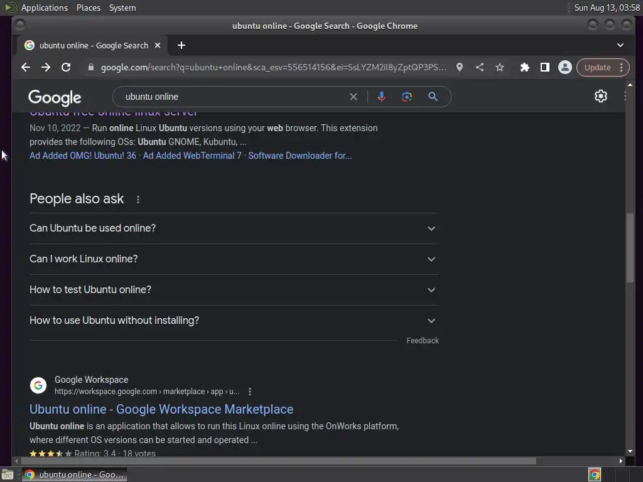Click the workspace.google.com URL breadcrumb
Viewport: 643px width, 482px height.
pos(147,392)
